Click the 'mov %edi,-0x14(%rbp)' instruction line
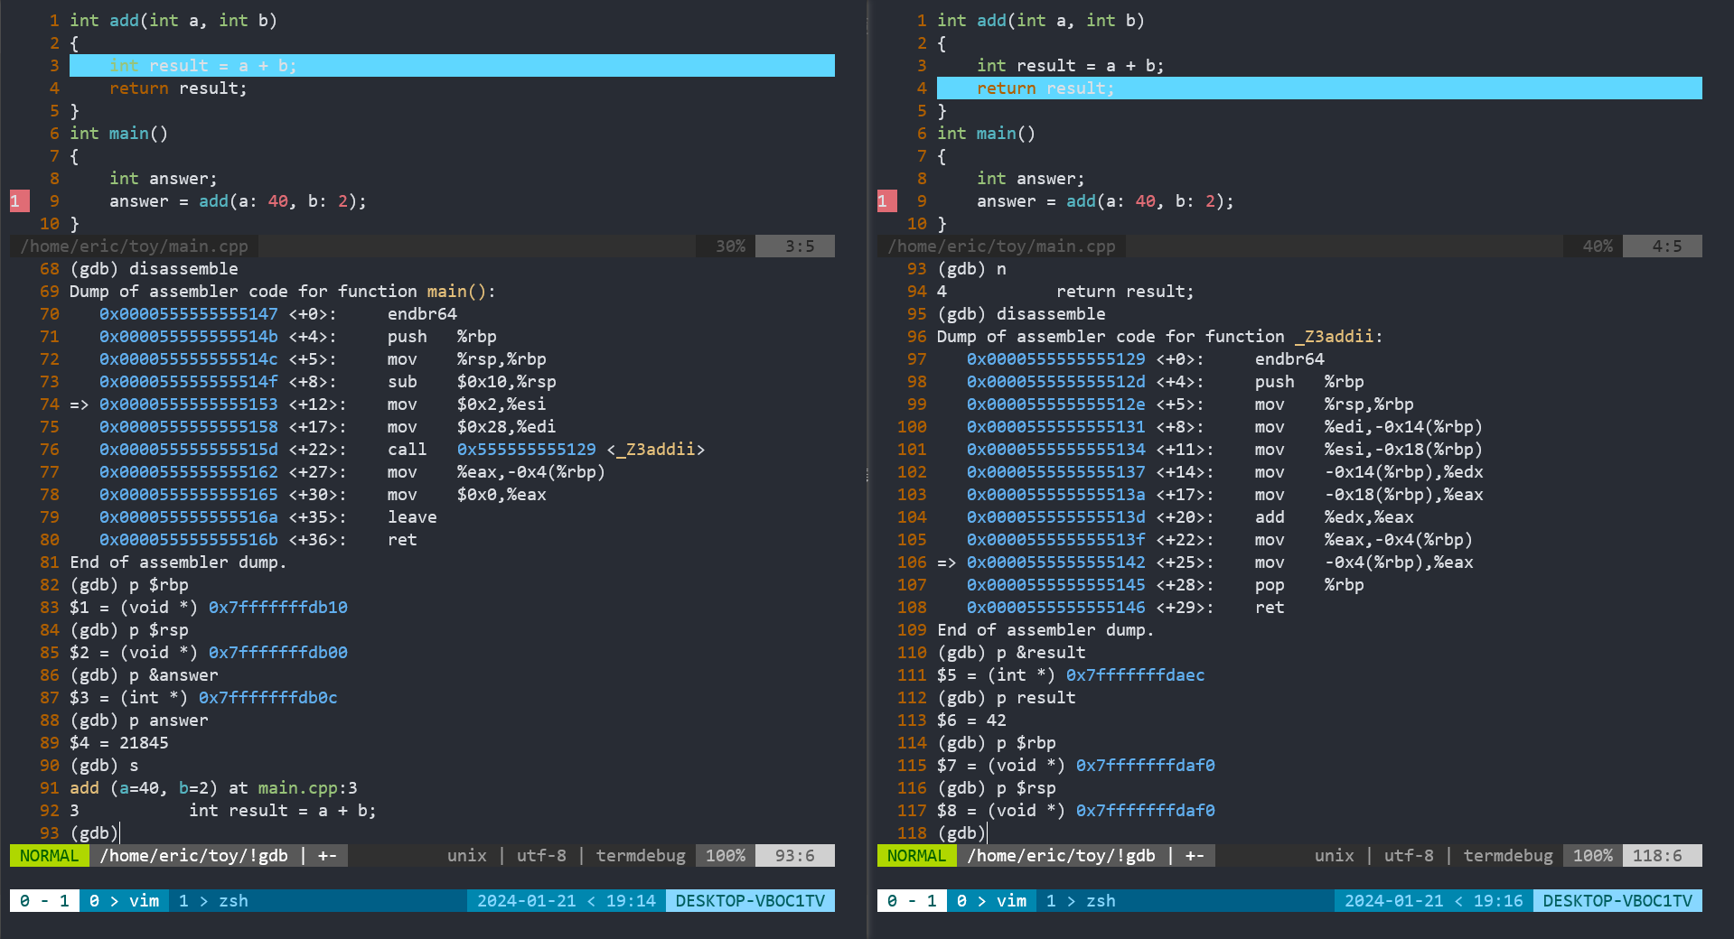Image resolution: width=1734 pixels, height=939 pixels. pos(1225,427)
